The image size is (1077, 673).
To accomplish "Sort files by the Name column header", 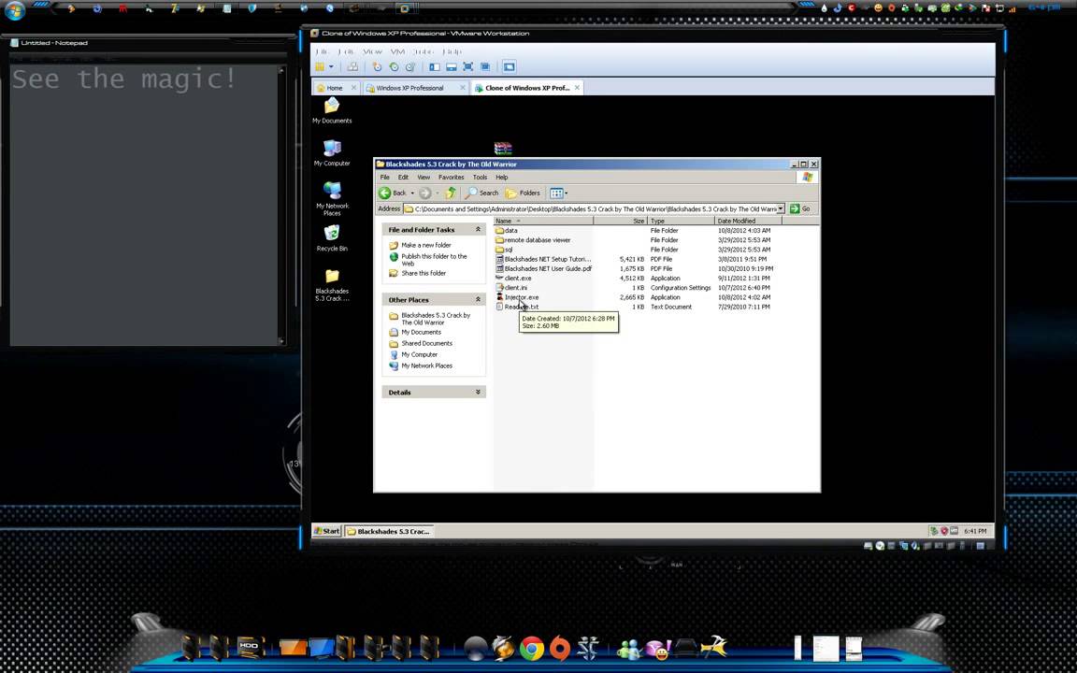I will click(x=543, y=222).
